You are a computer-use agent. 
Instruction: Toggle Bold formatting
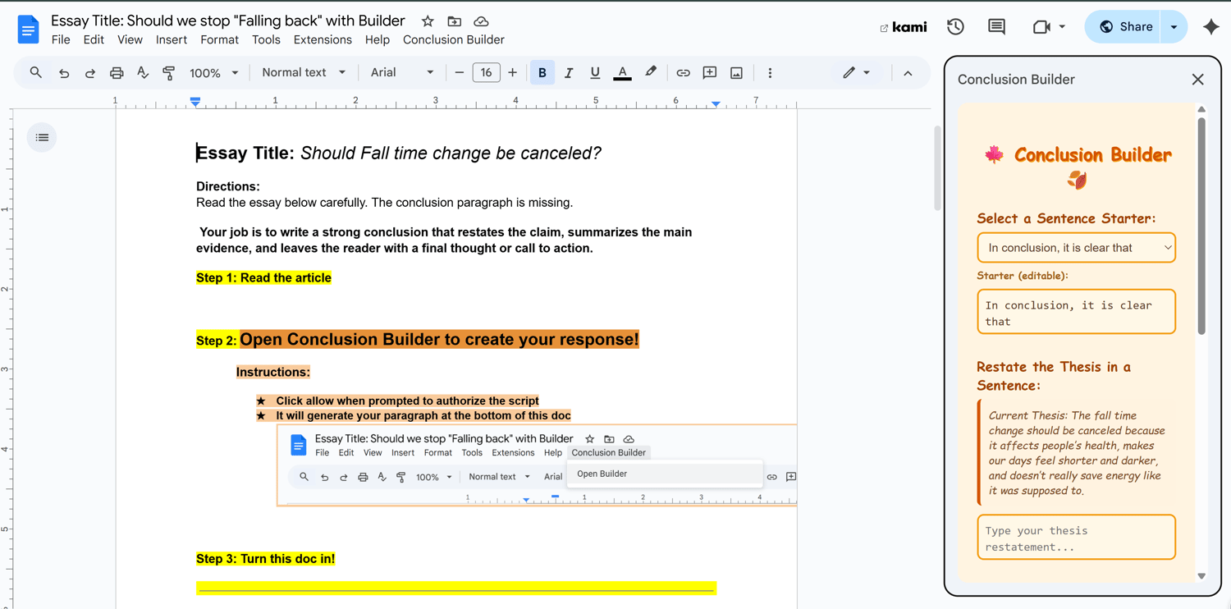pos(542,73)
